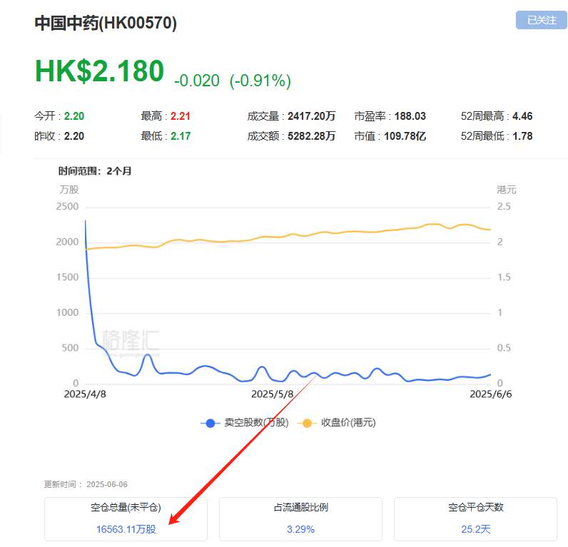568x547 pixels.
Task: Click 最高 value 2.21
Action: point(180,116)
